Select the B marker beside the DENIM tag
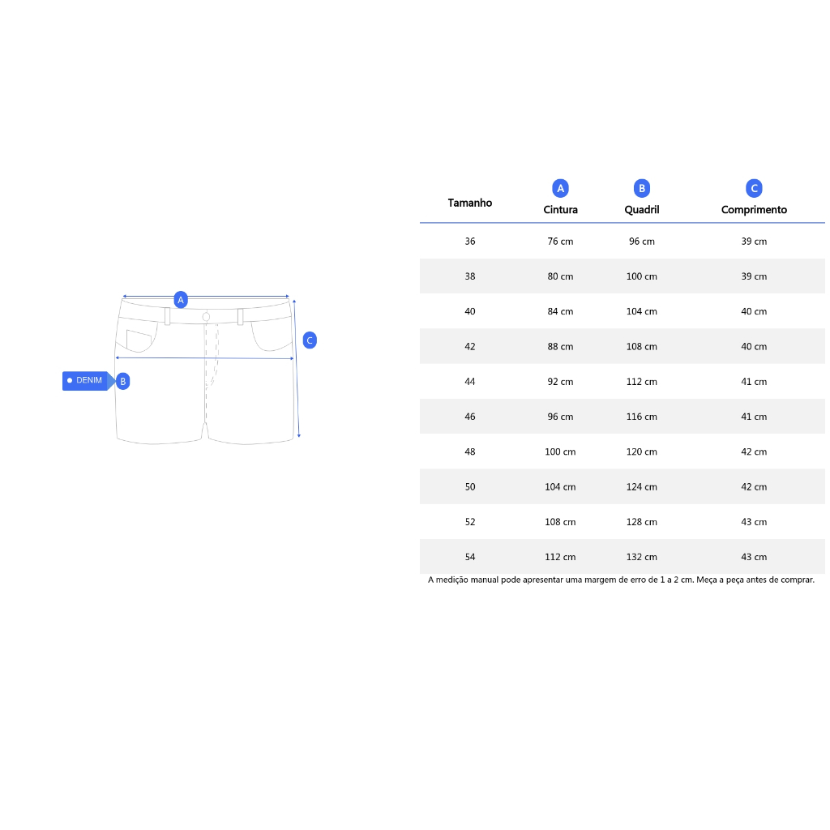 123,381
